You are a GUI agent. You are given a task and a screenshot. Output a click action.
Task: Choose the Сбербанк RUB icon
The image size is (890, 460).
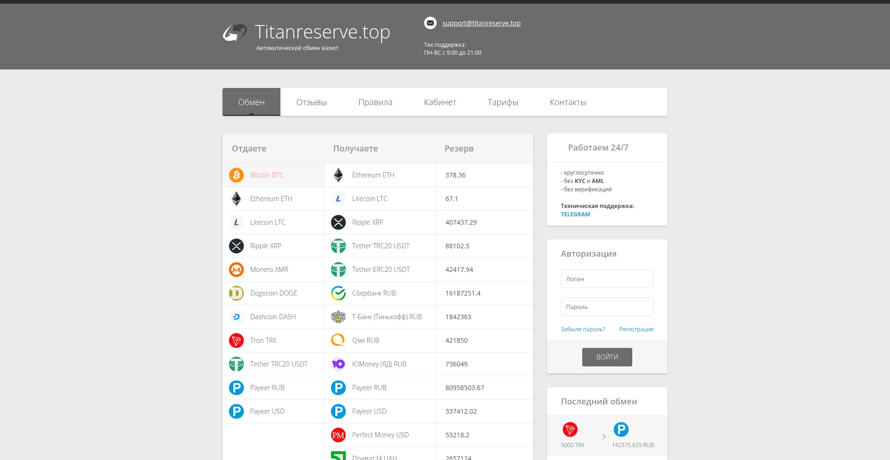pyautogui.click(x=338, y=293)
